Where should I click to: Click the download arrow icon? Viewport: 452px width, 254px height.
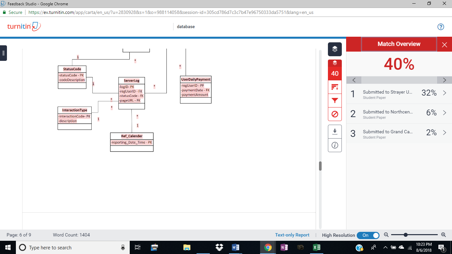pyautogui.click(x=335, y=132)
